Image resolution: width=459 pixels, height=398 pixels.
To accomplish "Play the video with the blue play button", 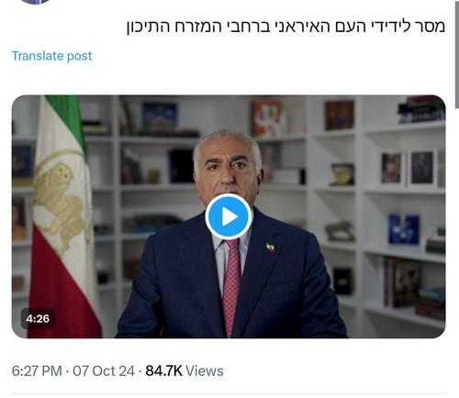I will [229, 216].
